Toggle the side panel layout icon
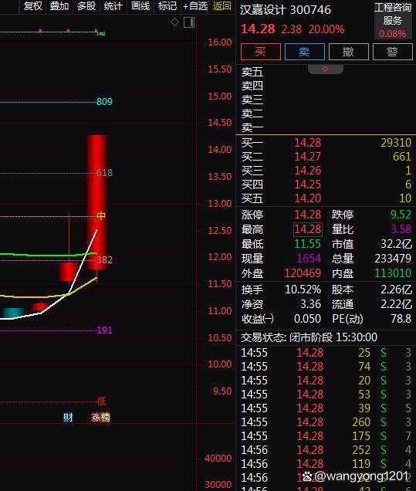The width and height of the screenshot is (416, 491). point(189,22)
